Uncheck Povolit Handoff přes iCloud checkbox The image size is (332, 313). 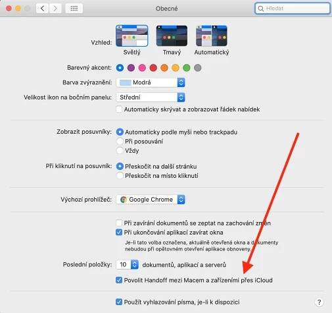[119, 280]
